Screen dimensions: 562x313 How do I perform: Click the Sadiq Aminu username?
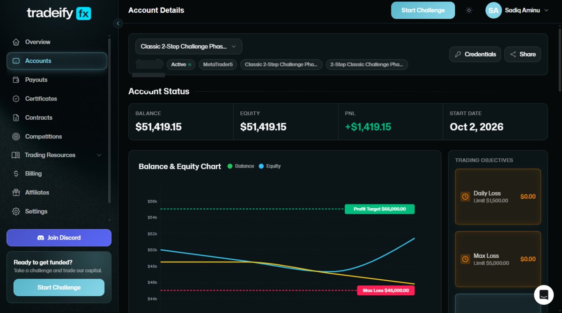523,10
